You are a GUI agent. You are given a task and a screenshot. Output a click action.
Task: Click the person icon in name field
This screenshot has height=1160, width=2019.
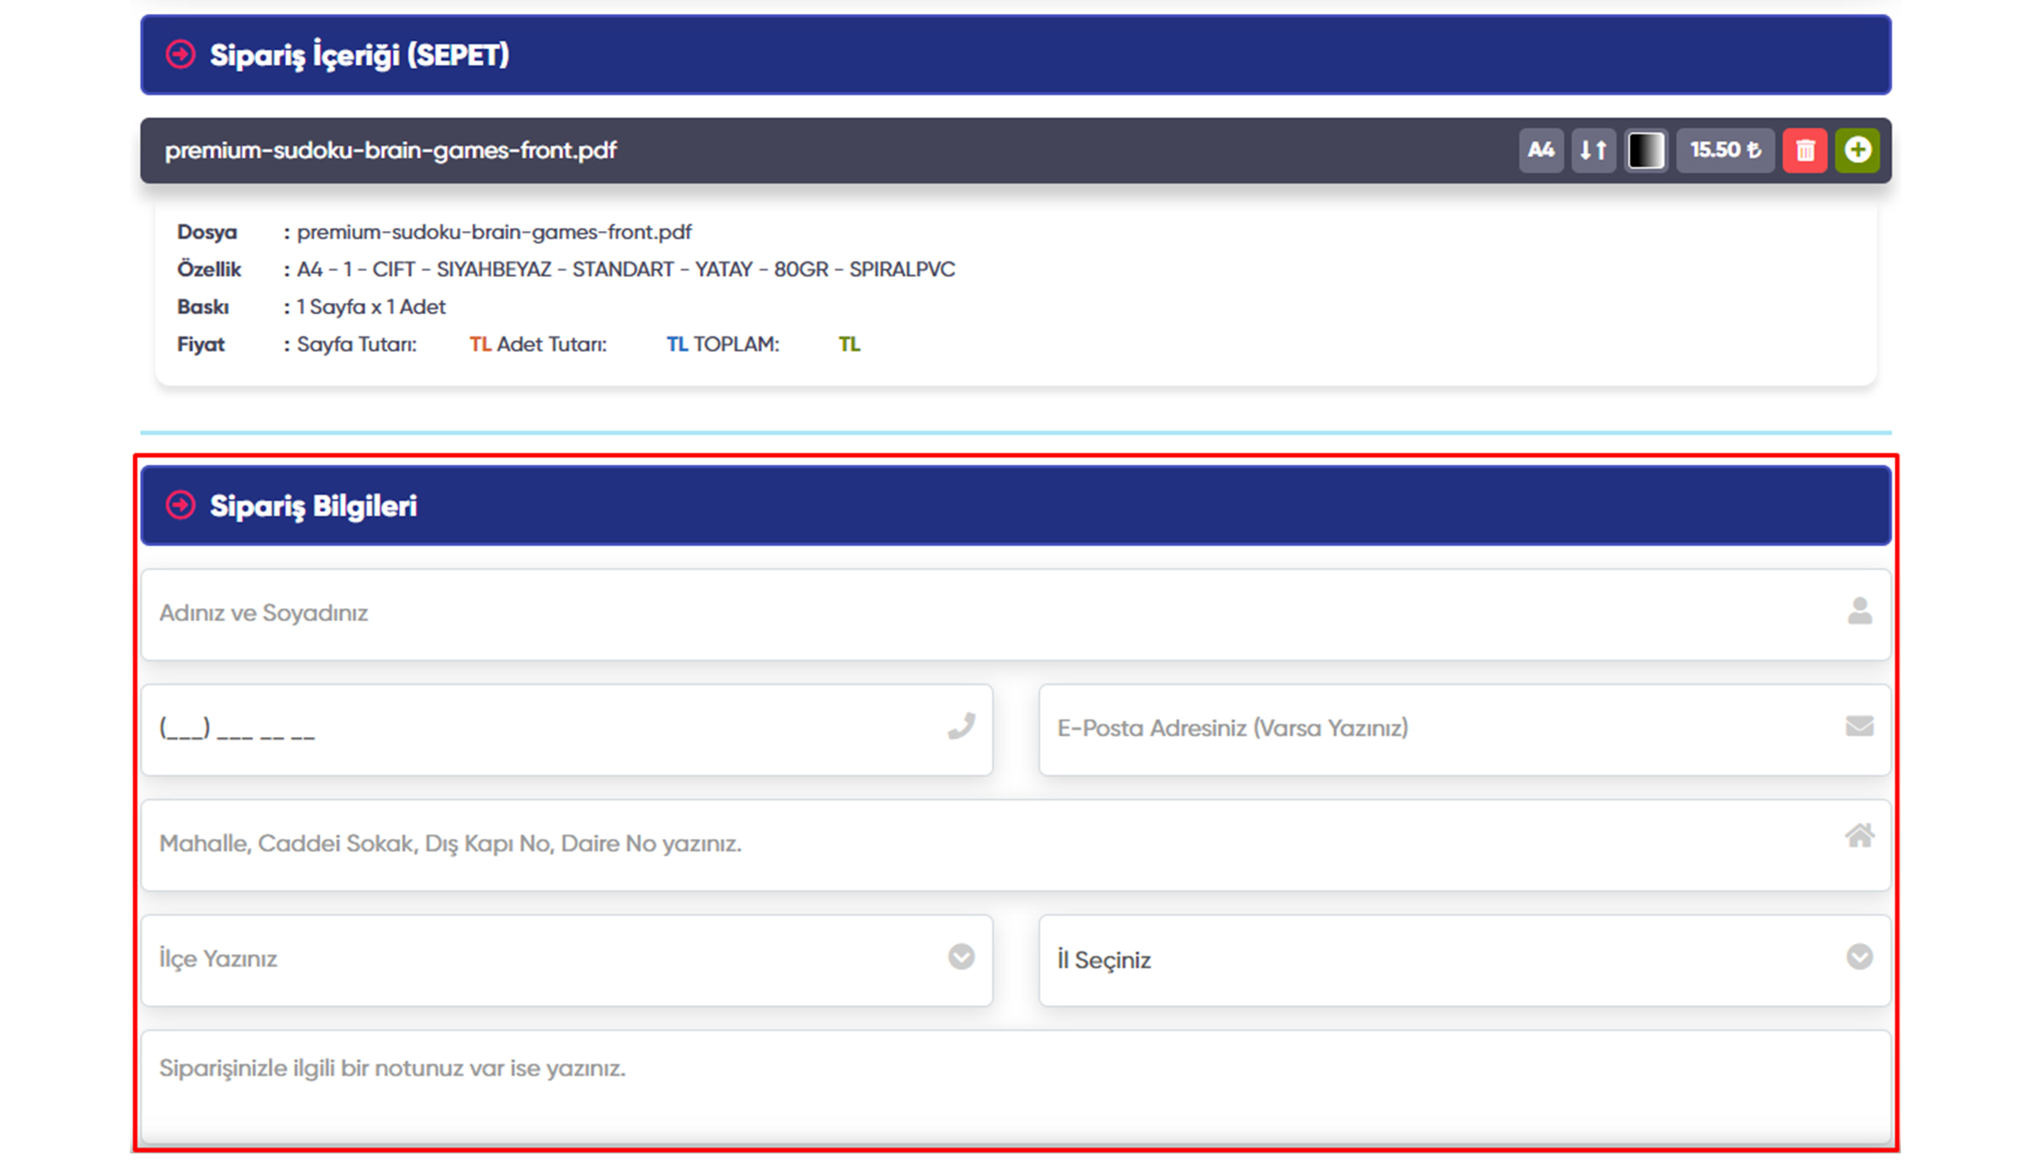[x=1859, y=612]
